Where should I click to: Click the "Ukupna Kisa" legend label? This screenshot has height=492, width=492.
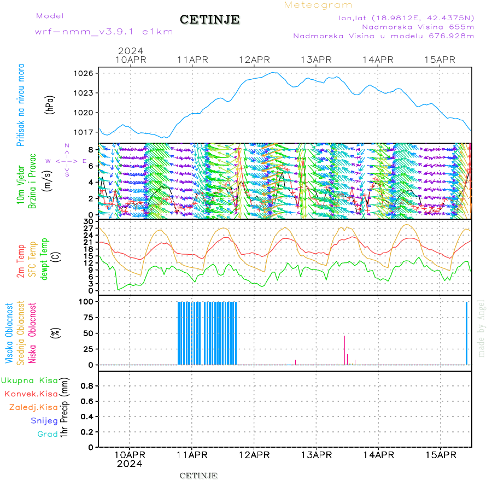[x=30, y=380]
